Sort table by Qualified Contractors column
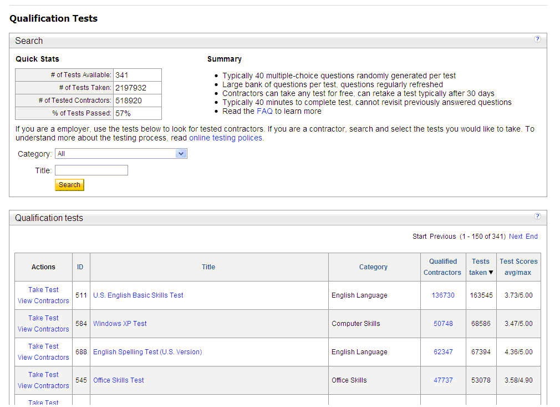Image resolution: width=560 pixels, height=407 pixels. click(442, 267)
